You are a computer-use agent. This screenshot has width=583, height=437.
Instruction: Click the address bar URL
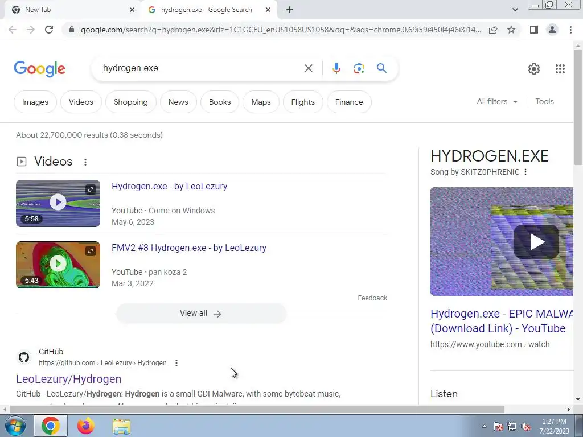[281, 30]
